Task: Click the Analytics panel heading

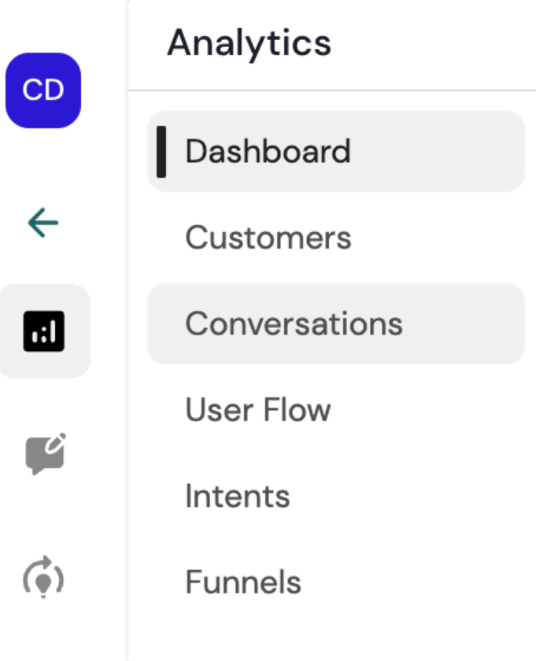Action: click(x=249, y=42)
